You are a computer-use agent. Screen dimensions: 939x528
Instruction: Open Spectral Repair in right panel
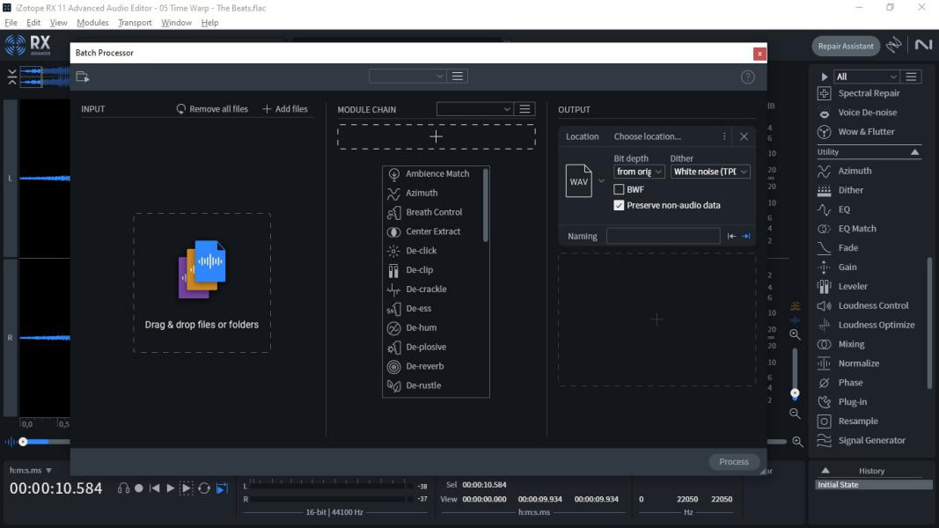click(869, 93)
